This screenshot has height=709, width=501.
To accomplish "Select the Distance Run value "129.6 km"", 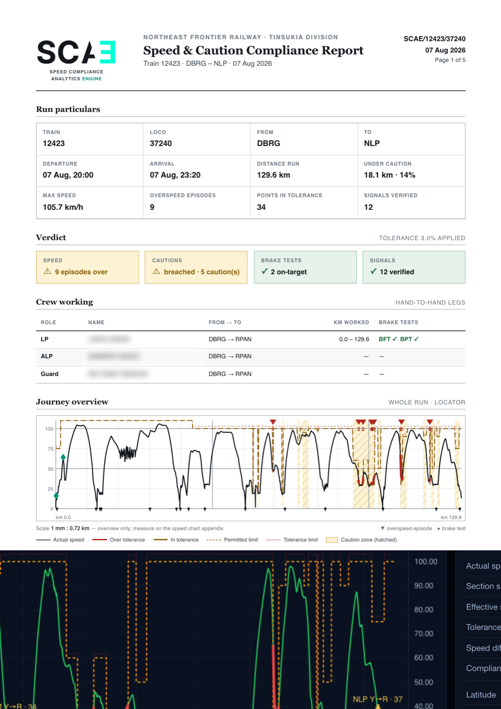I will pos(274,175).
